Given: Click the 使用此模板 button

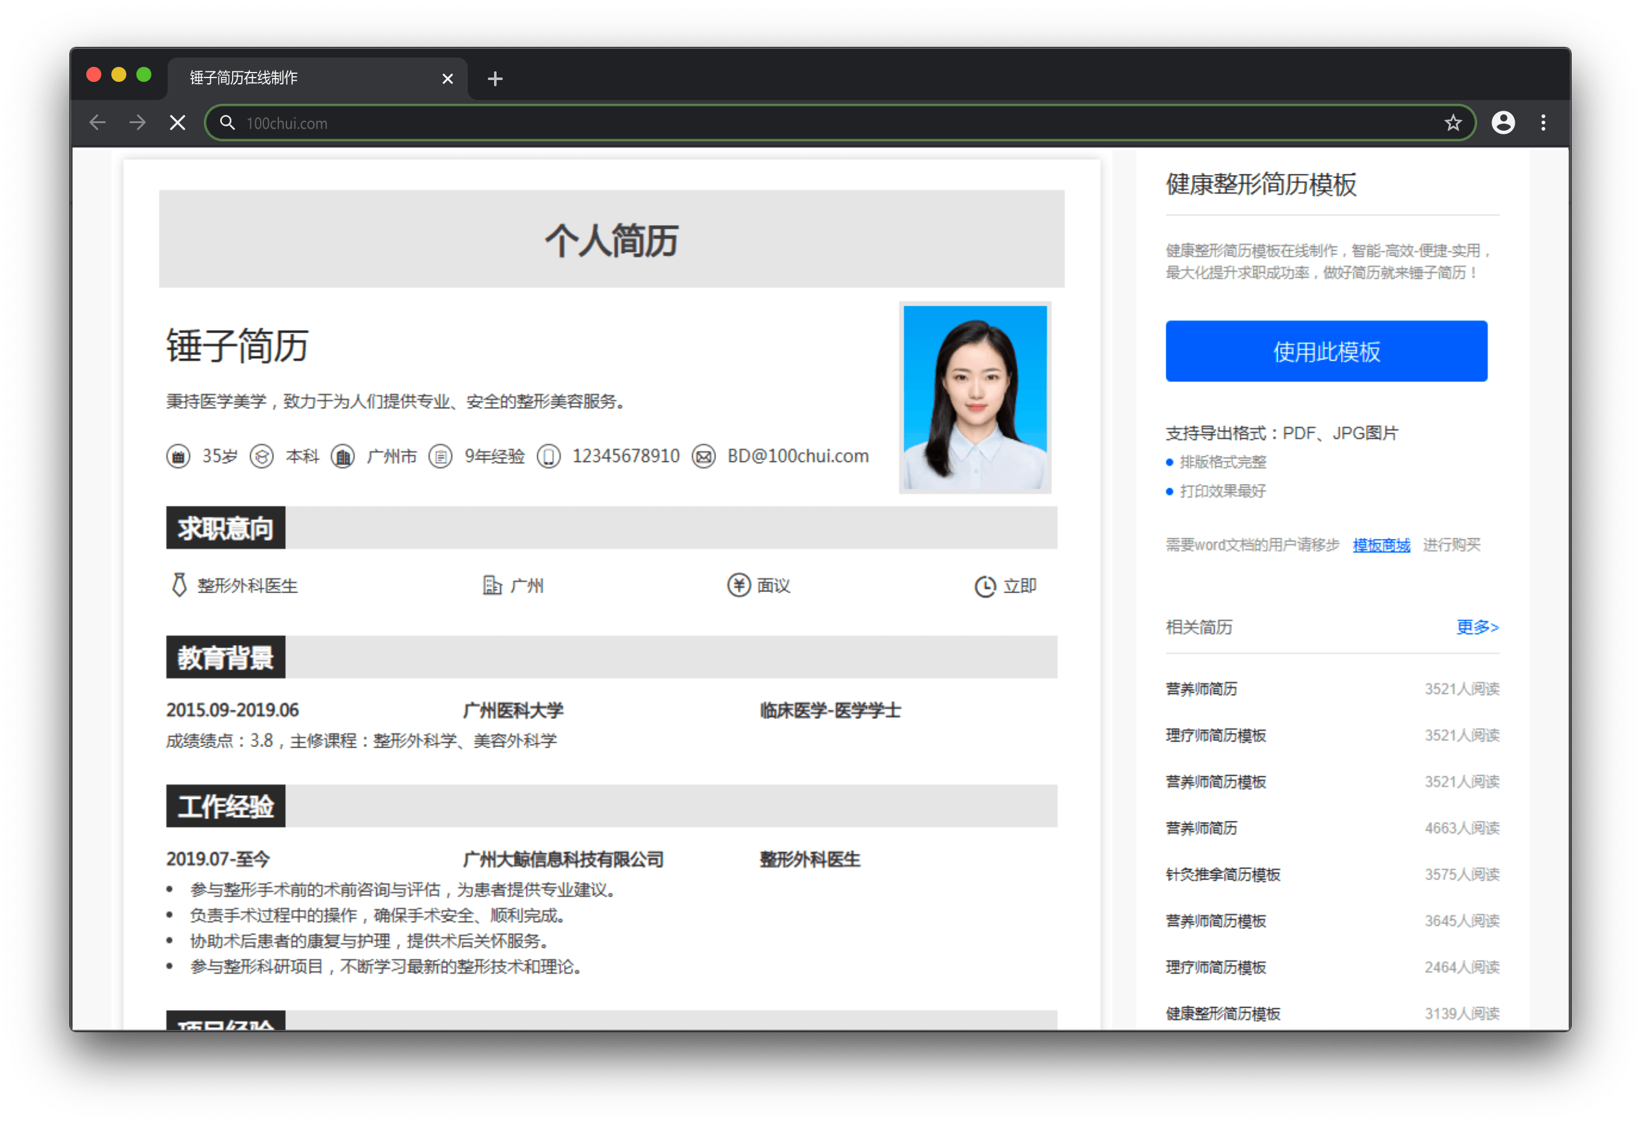Looking at the screenshot, I should pos(1326,351).
